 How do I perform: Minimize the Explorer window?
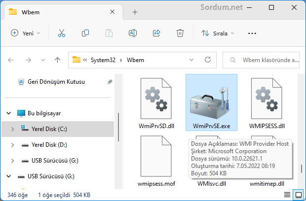249,7
